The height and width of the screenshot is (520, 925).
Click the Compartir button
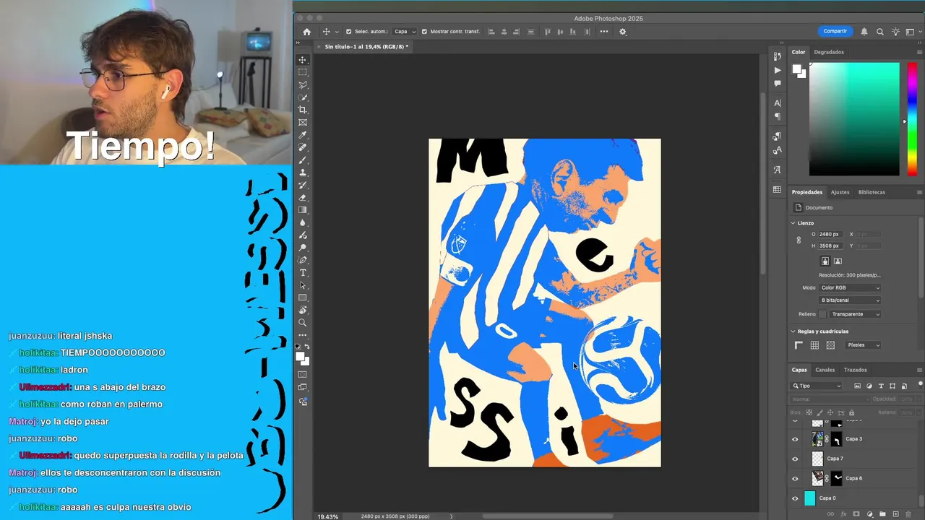pyautogui.click(x=835, y=31)
